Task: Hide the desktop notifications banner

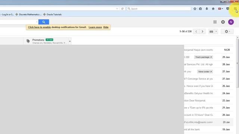Action: point(106,27)
